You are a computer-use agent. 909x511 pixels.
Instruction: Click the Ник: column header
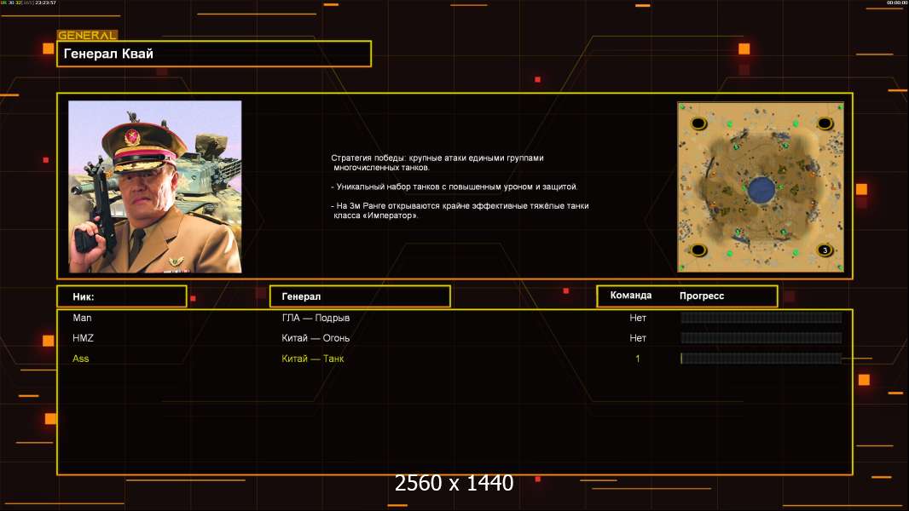click(121, 296)
